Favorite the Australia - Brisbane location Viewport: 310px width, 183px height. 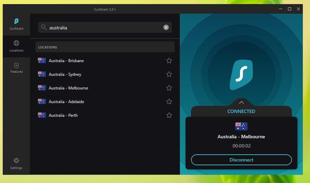(x=169, y=60)
